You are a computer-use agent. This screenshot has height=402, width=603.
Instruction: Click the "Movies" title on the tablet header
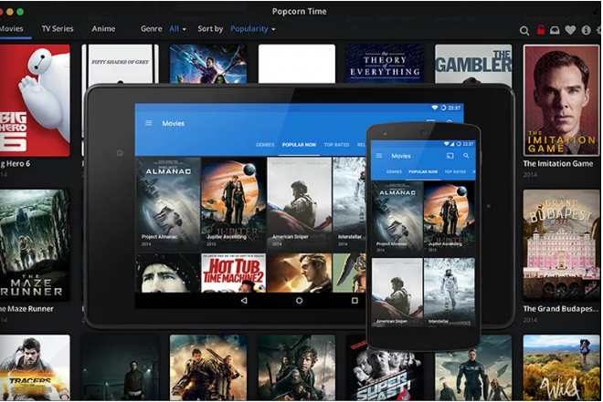pyautogui.click(x=174, y=123)
